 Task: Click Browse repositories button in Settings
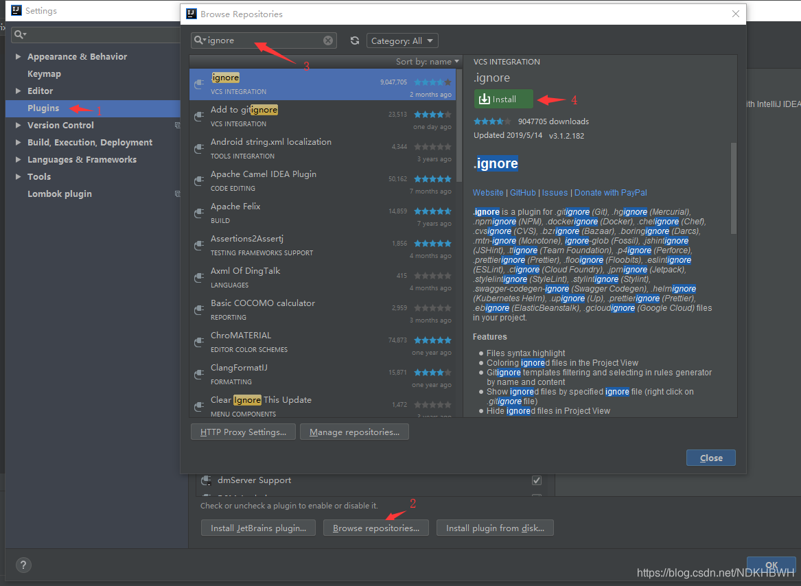pos(376,528)
